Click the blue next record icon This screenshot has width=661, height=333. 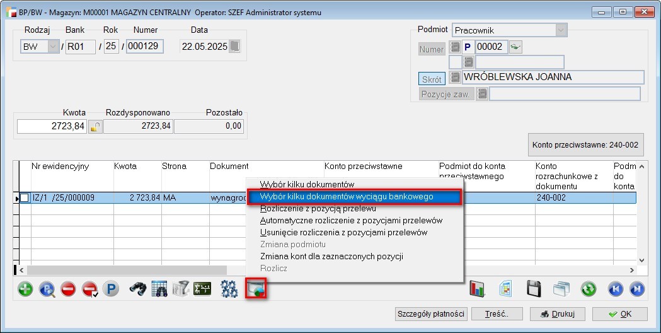click(x=637, y=289)
